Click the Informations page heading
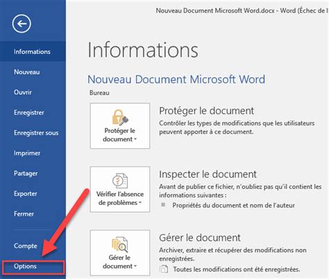The height and width of the screenshot is (279, 329). tap(143, 50)
